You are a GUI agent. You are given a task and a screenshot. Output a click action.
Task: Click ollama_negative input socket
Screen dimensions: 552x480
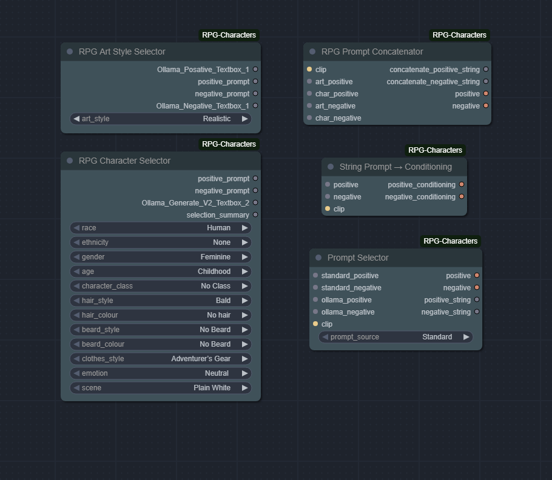pos(315,312)
